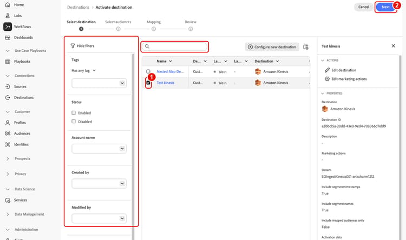
Task: Open the Home sidebar icon
Action: (x=8, y=5)
